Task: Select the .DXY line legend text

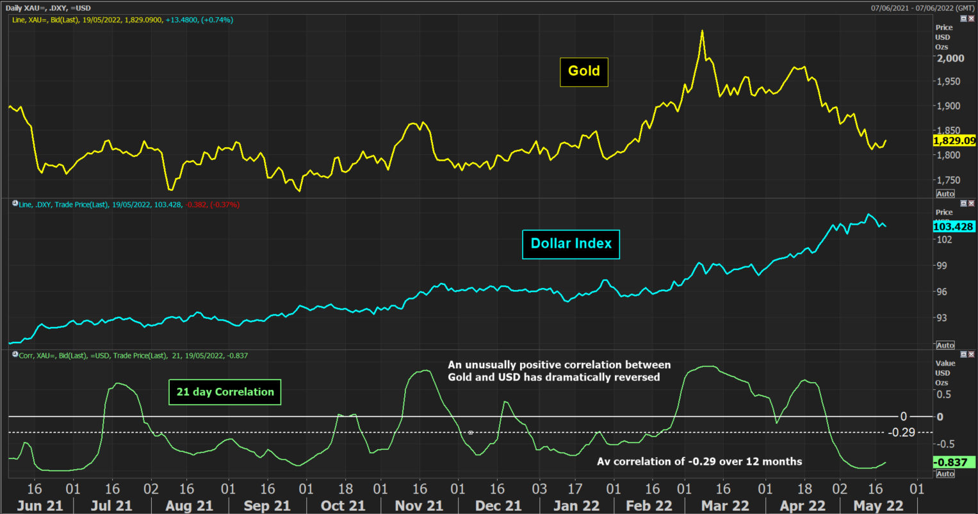Action: [x=129, y=204]
